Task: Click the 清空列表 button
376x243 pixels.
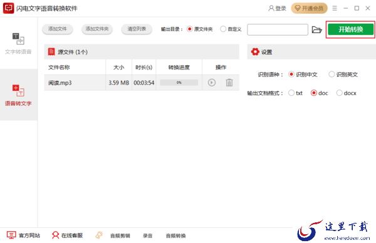Action: click(137, 29)
